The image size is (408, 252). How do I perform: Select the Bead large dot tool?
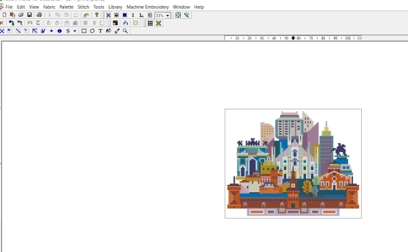point(60,31)
